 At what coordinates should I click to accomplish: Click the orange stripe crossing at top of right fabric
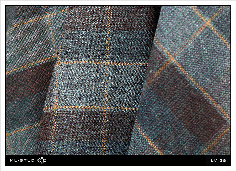point(209,23)
